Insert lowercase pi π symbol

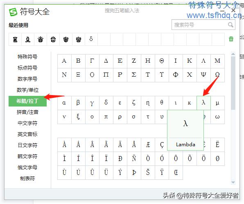tap(106, 117)
